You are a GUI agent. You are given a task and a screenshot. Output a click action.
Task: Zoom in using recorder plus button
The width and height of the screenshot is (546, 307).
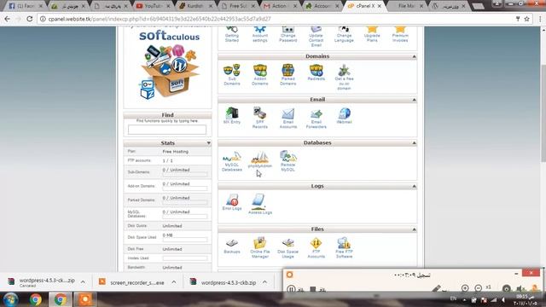click(x=464, y=288)
